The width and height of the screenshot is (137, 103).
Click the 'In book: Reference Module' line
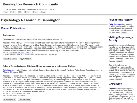(30, 55)
